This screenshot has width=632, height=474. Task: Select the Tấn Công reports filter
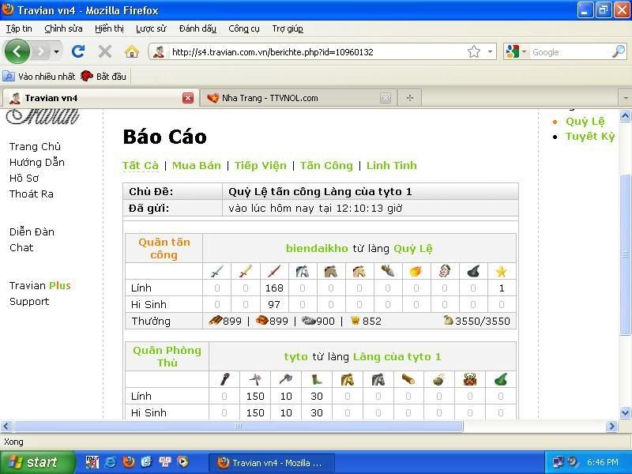(326, 166)
